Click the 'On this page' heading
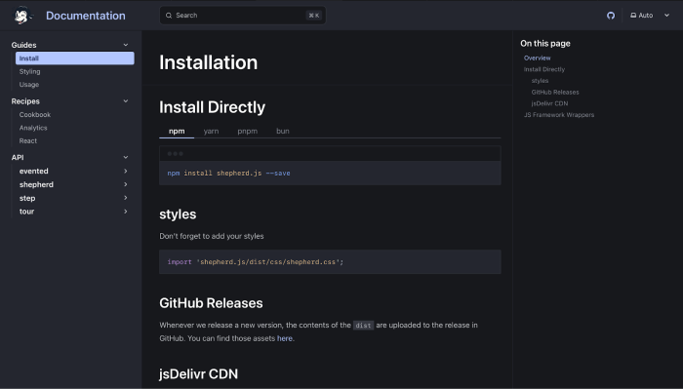683x389 pixels. click(x=544, y=44)
